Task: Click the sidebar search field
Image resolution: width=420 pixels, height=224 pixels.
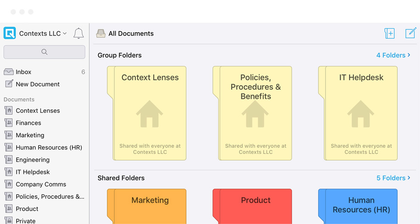Action: tap(44, 52)
